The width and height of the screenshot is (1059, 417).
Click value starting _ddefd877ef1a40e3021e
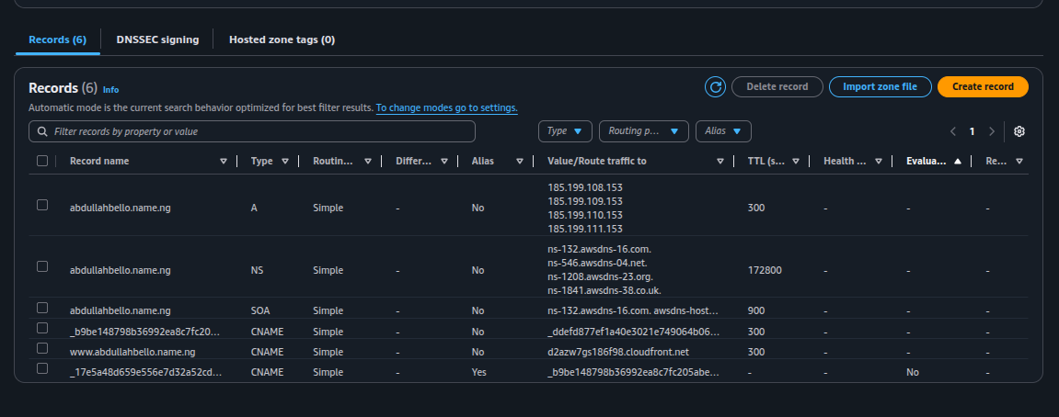[634, 332]
